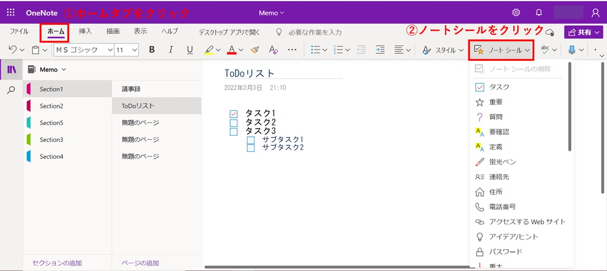Open the highlight color dropdown arrow

[218, 50]
